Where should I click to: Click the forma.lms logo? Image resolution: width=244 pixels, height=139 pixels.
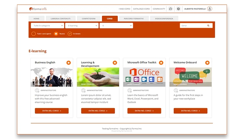pyautogui.click(x=38, y=9)
